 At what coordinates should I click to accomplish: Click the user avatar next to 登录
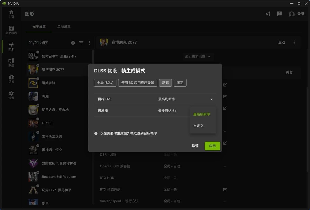[x=292, y=14]
